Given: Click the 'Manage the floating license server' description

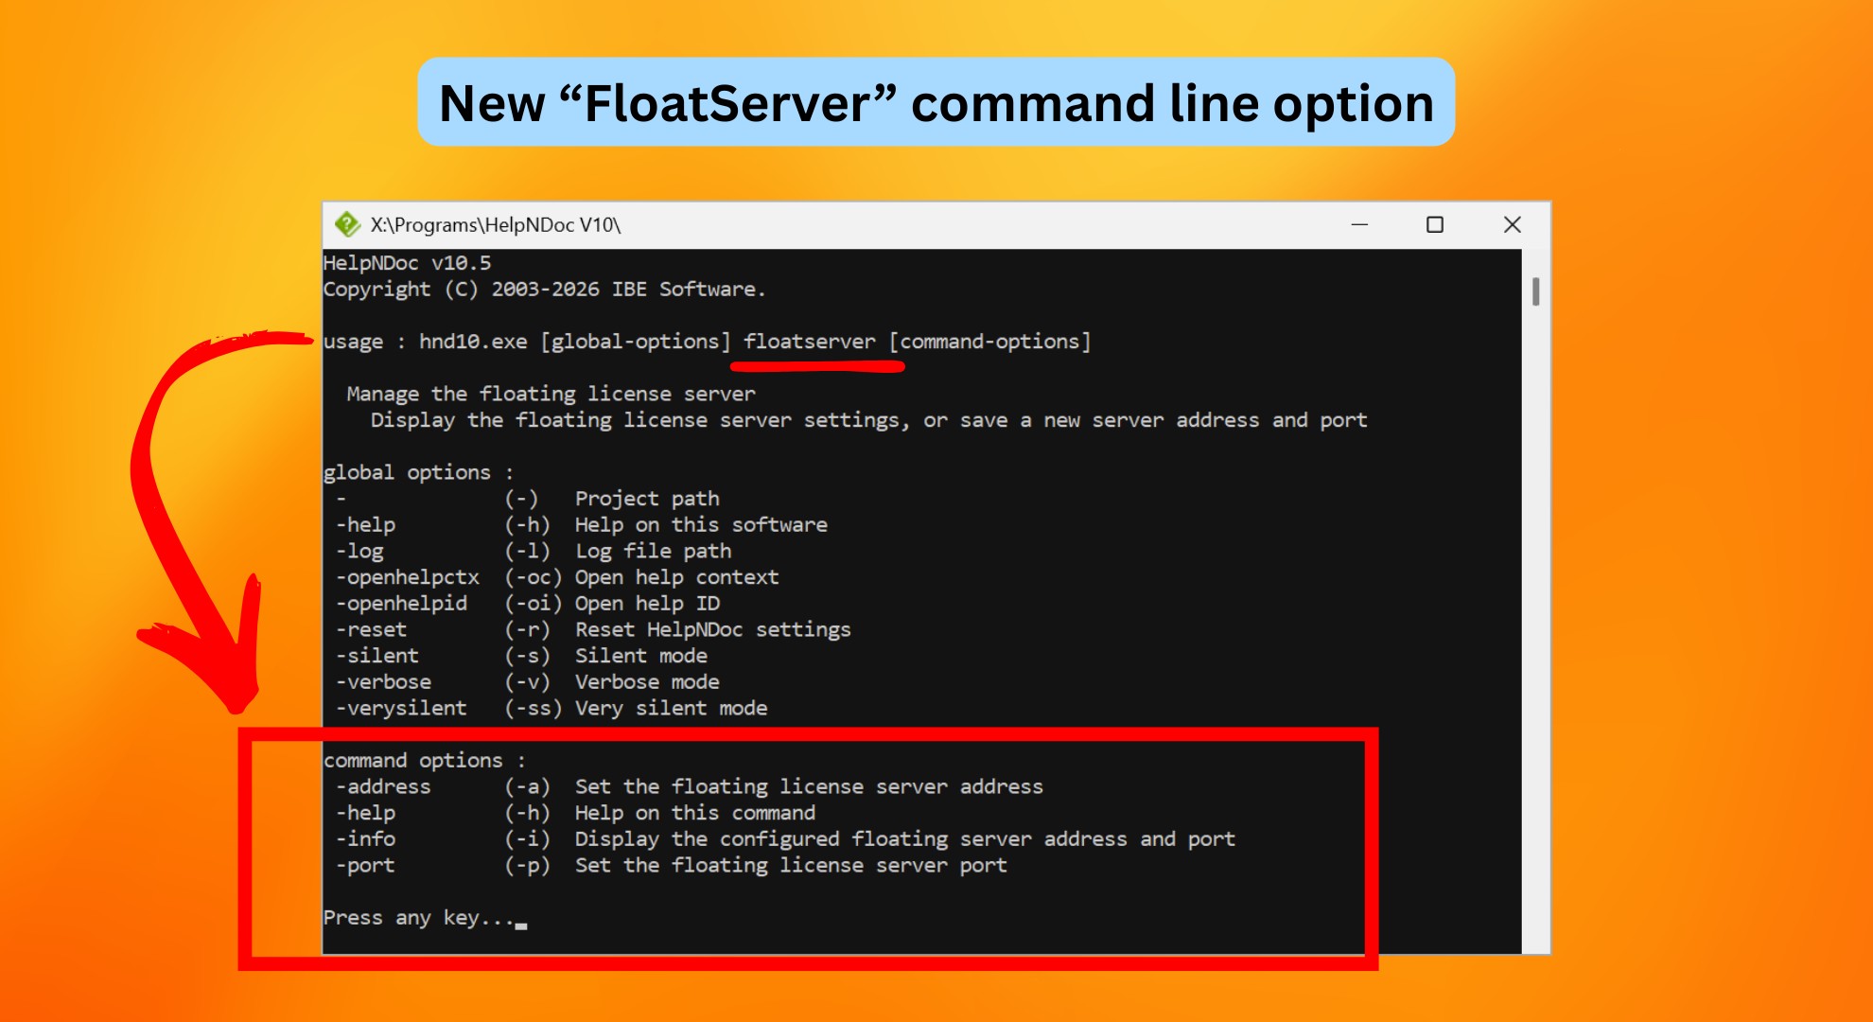Looking at the screenshot, I should [551, 394].
